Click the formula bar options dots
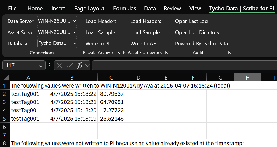This screenshot has width=277, height=147. (50, 65)
